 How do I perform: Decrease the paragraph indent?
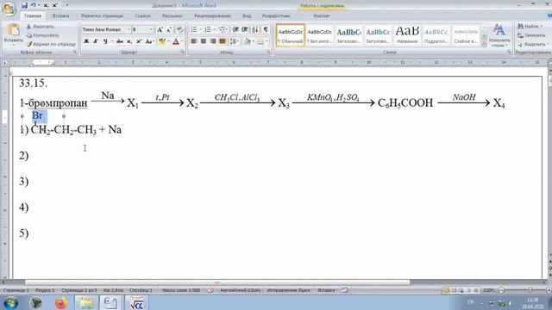coord(235,29)
